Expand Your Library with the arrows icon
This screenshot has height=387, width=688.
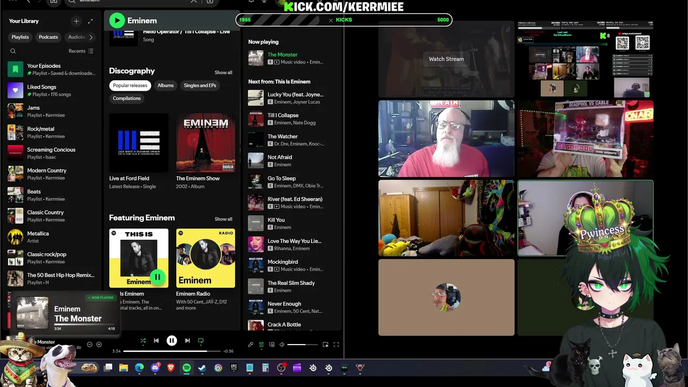pyautogui.click(x=90, y=21)
